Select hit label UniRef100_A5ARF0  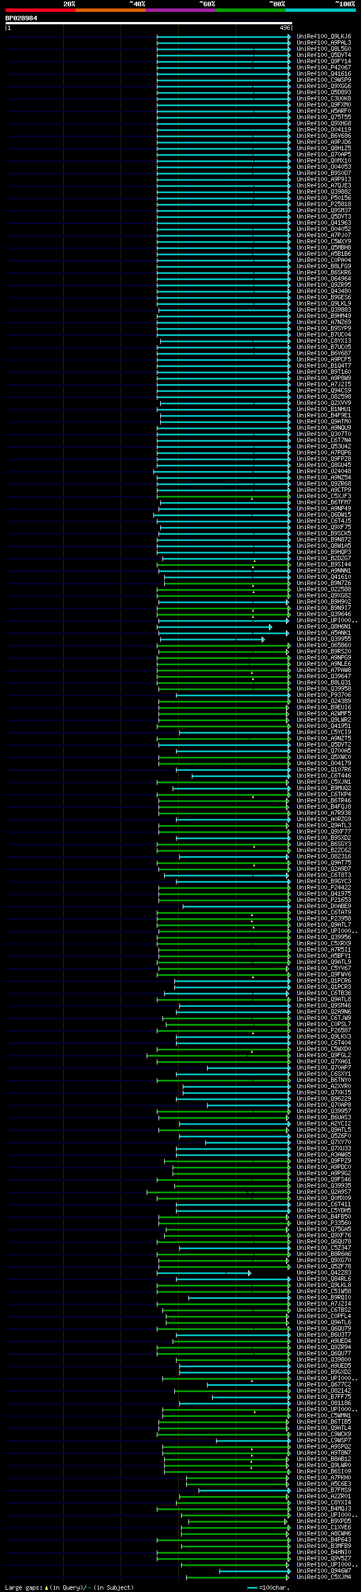pyautogui.click(x=324, y=111)
